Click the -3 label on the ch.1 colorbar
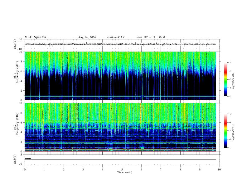This screenshot has height=190, width=247. (230, 62)
